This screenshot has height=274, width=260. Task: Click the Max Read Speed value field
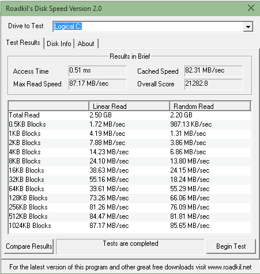97,84
